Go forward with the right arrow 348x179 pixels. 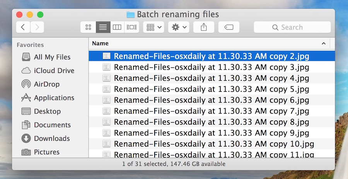click(37, 27)
